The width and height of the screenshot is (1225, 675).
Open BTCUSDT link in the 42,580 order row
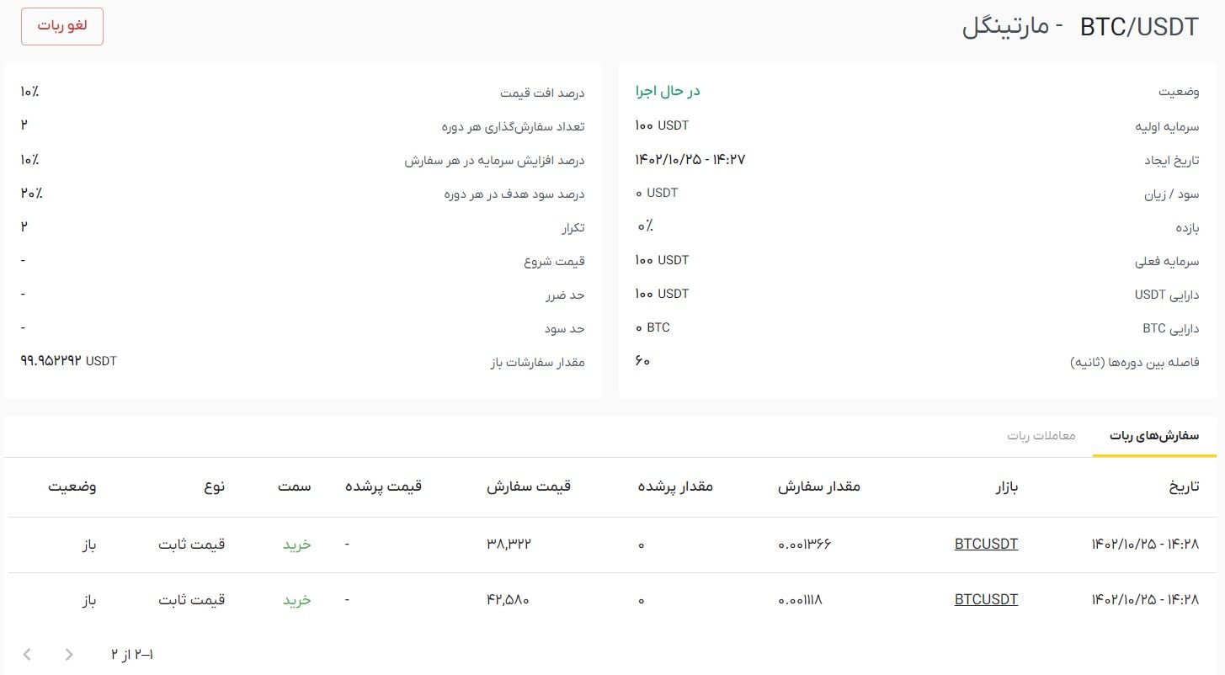click(986, 599)
